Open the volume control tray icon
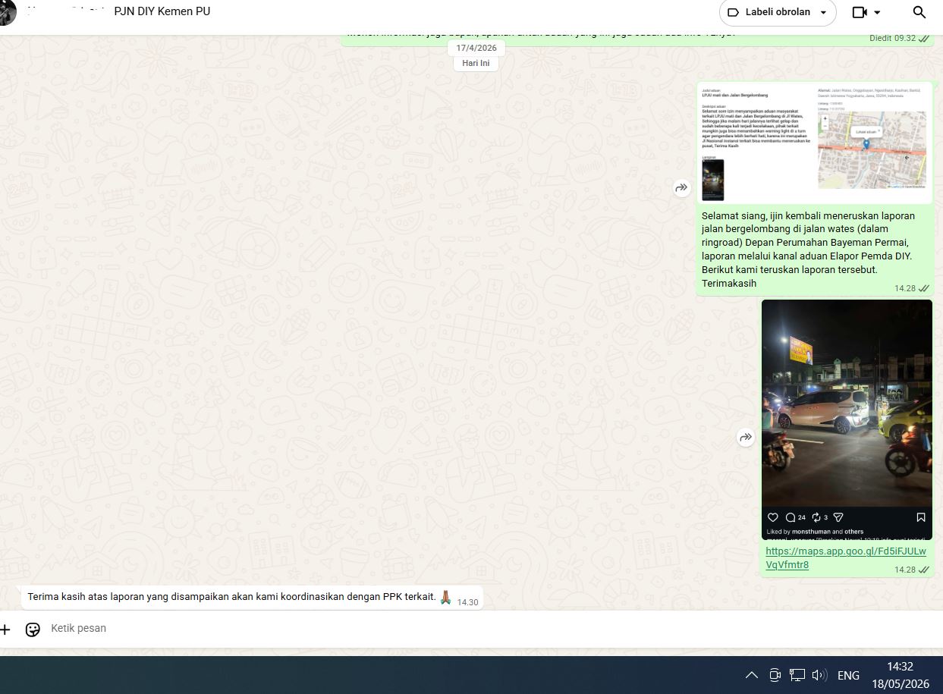The image size is (943, 694). (x=819, y=675)
